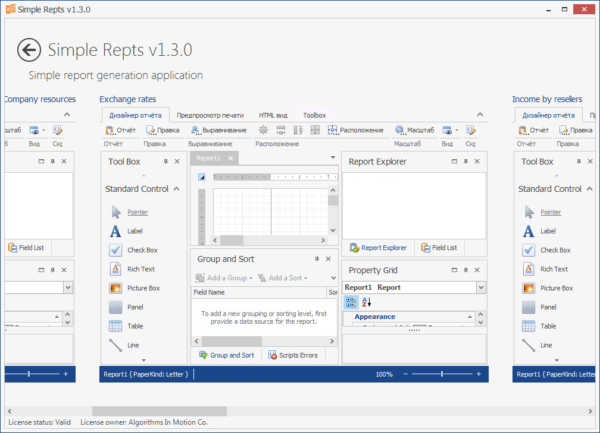Open the document tabs list dropdown arrow
The width and height of the screenshot is (600, 433).
click(333, 157)
